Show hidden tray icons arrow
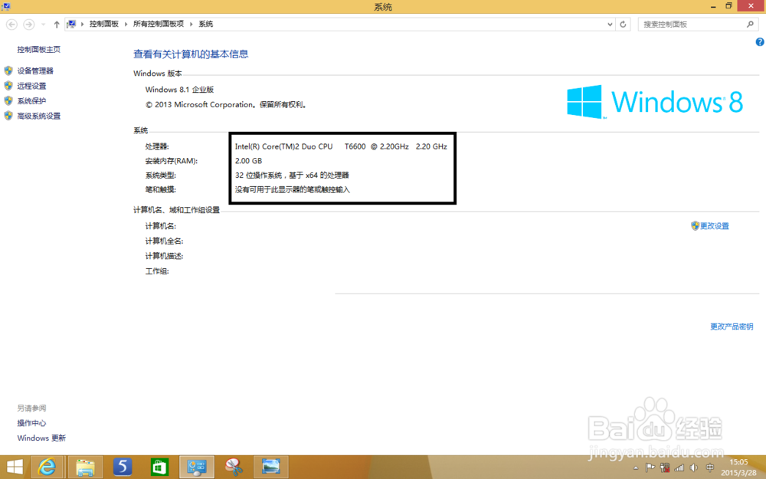The image size is (766, 479). 636,468
